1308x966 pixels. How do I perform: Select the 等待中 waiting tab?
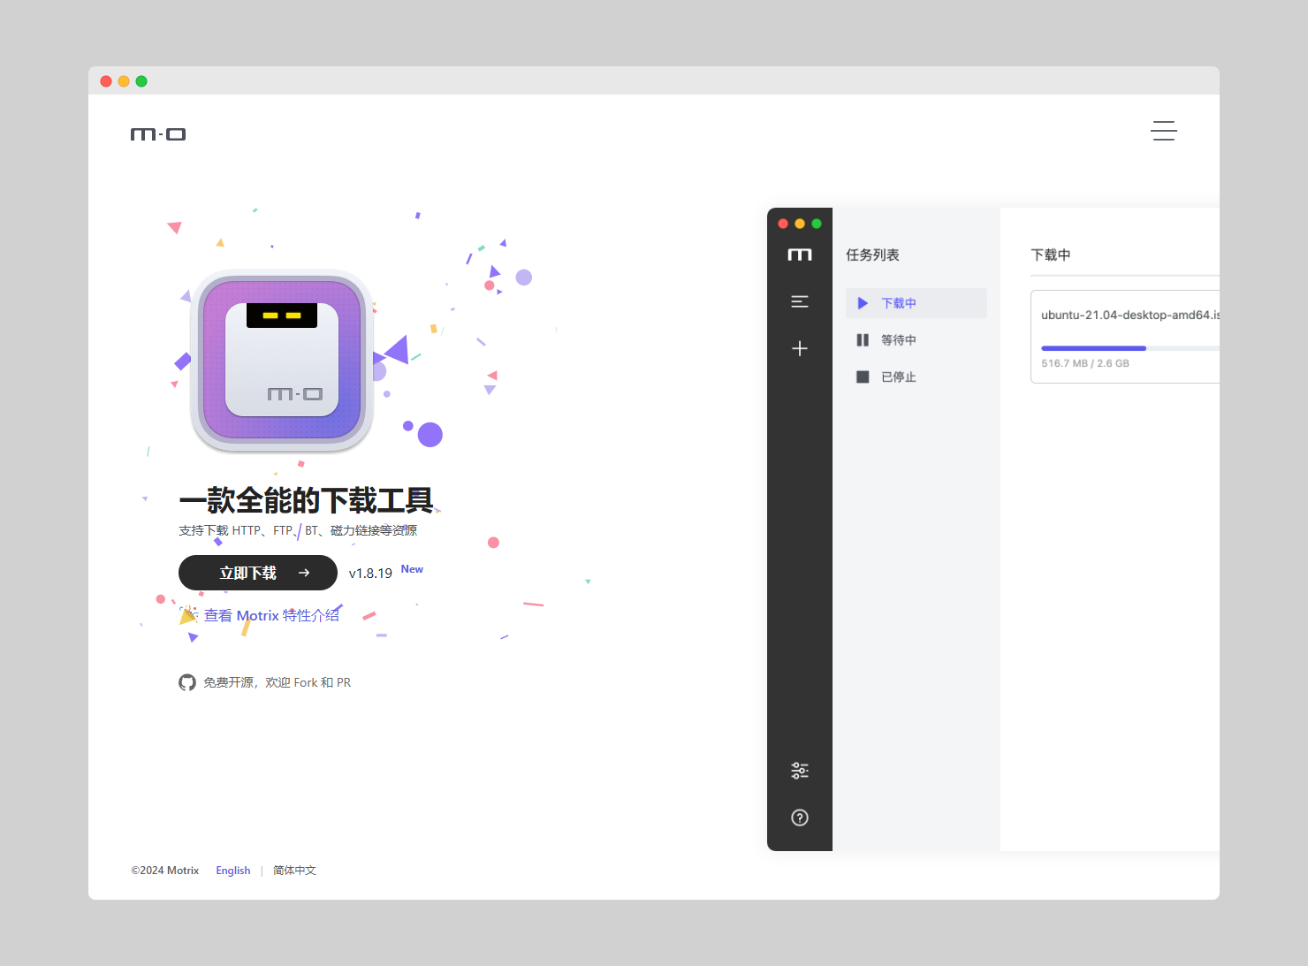click(898, 340)
